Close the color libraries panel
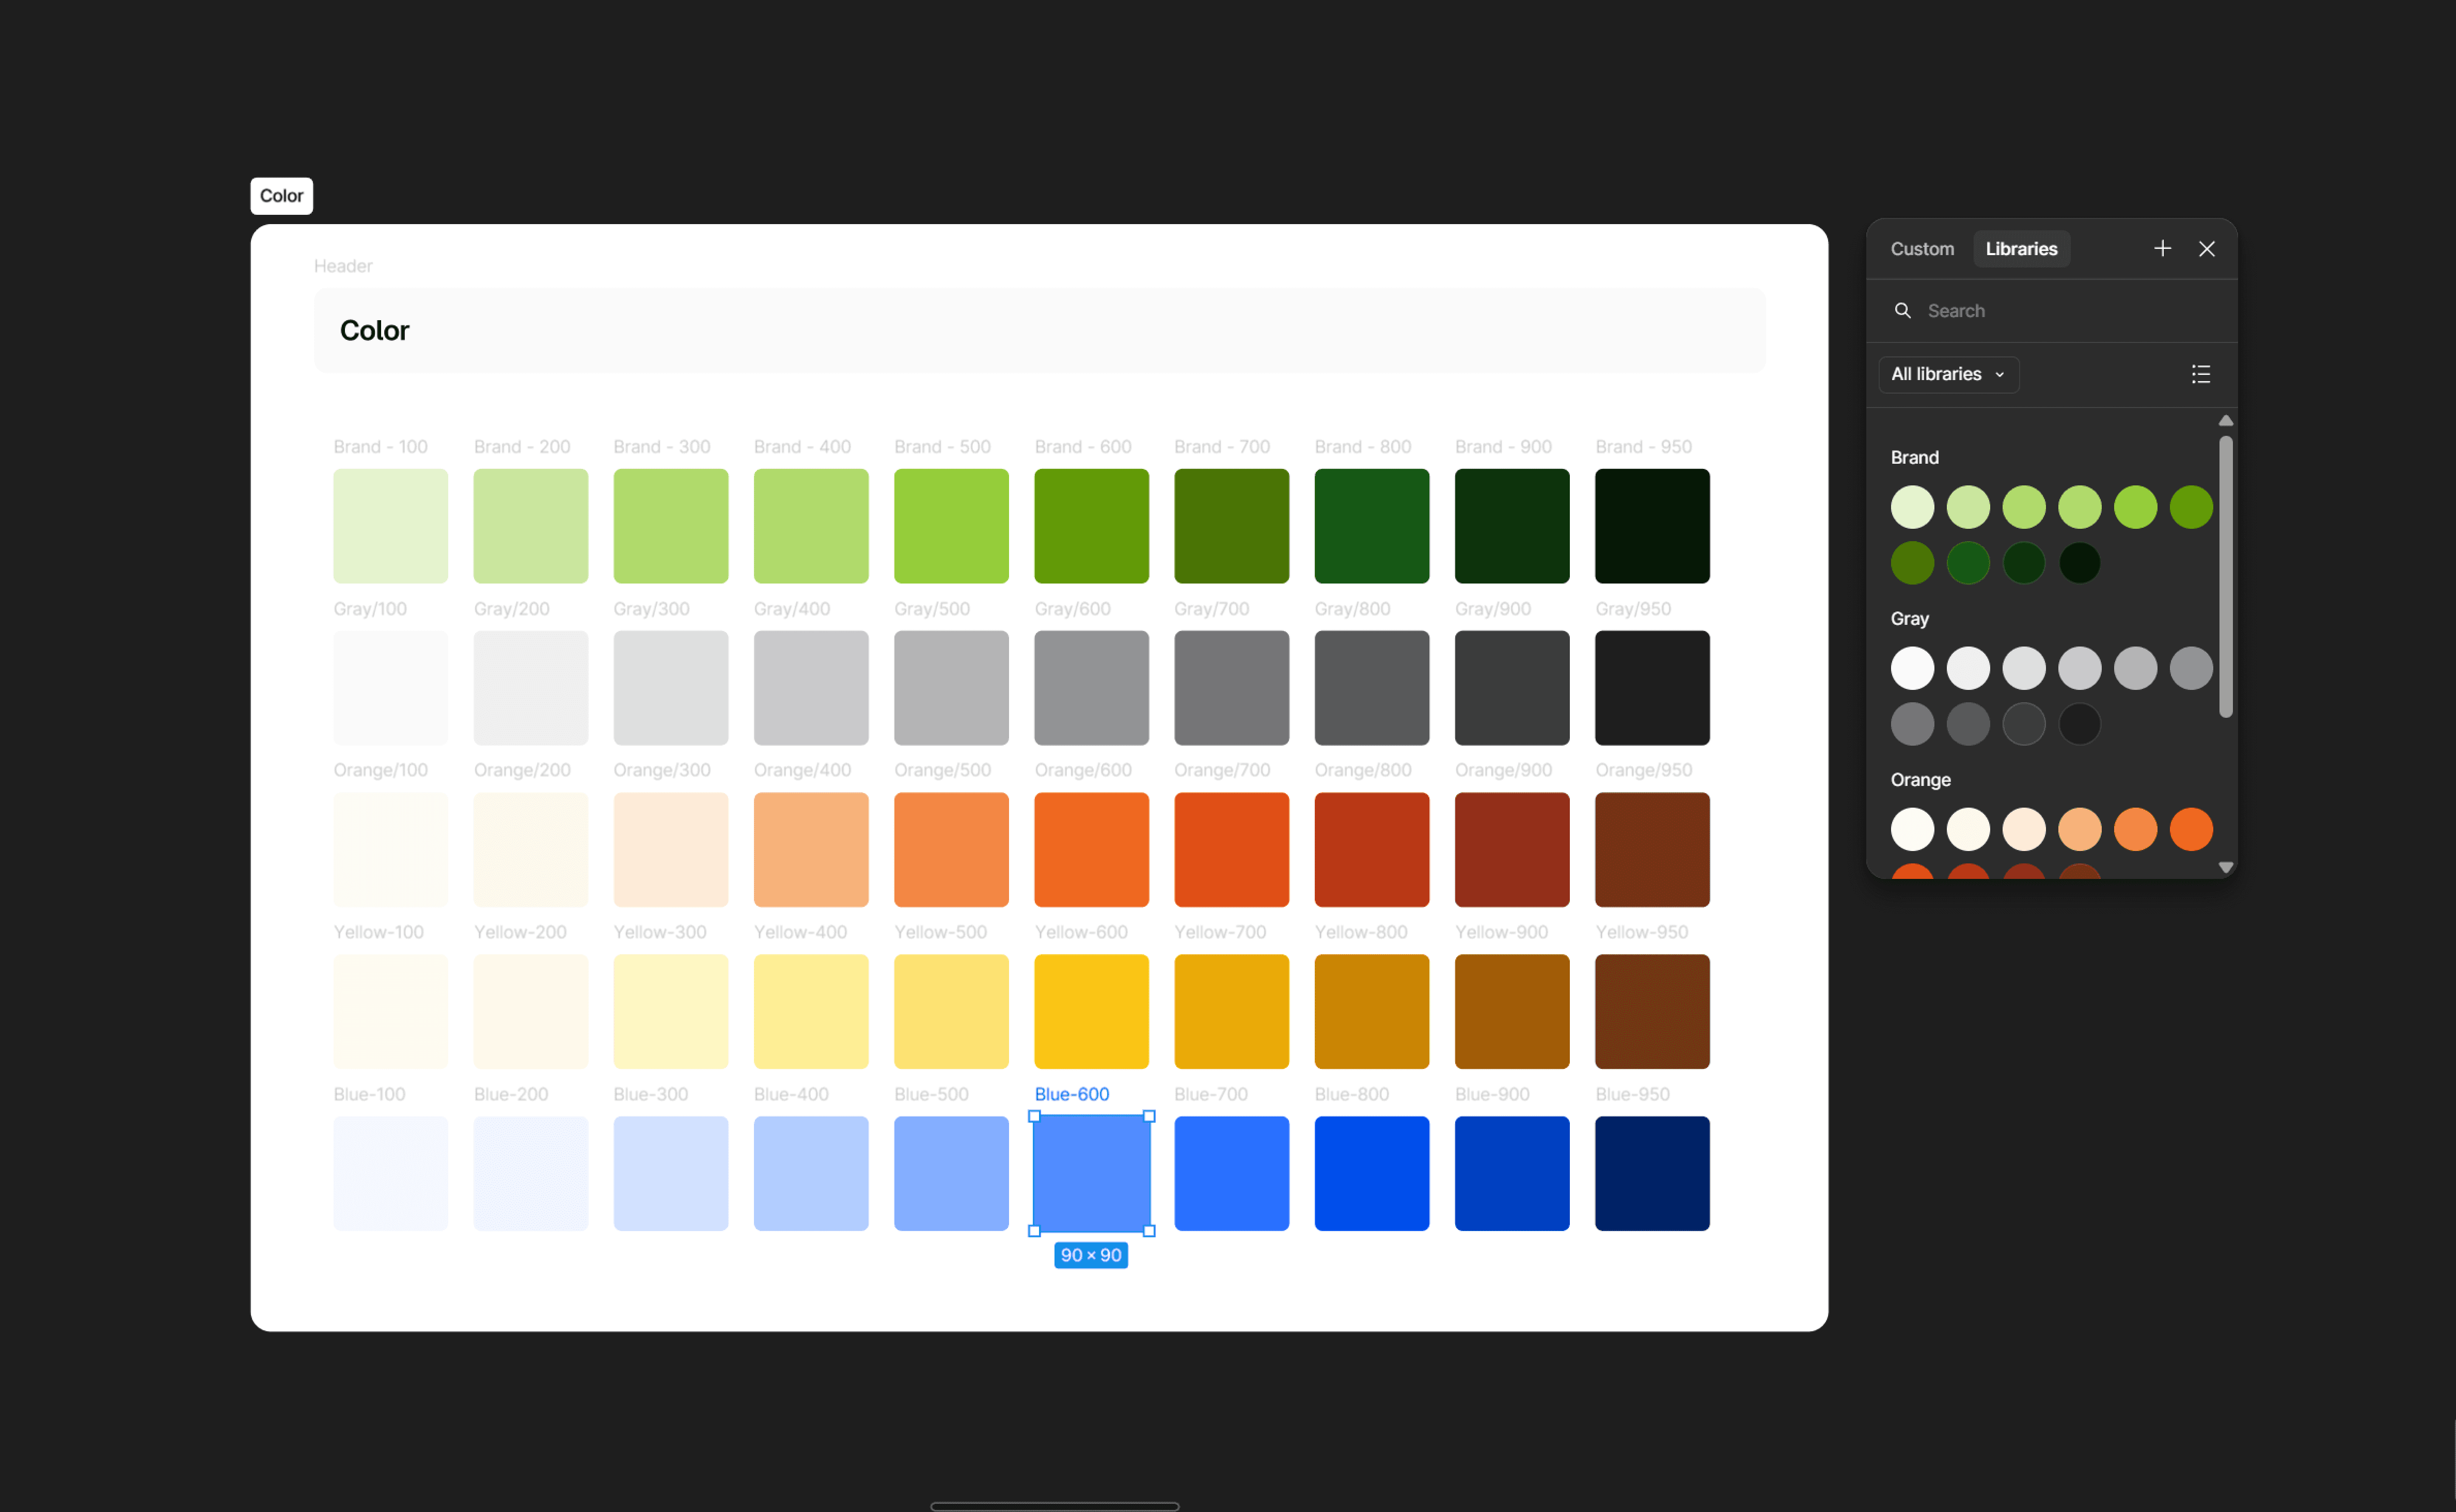This screenshot has width=2456, height=1512. [x=2207, y=249]
